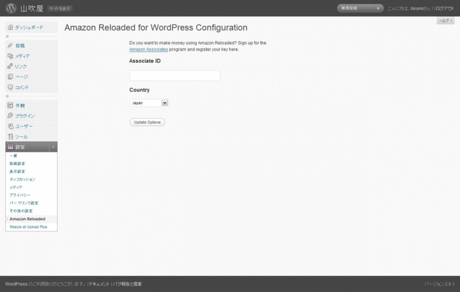This screenshot has width=460, height=292.
Task: Collapse the sidebar via upper separator arrow
Action: tap(7, 36)
